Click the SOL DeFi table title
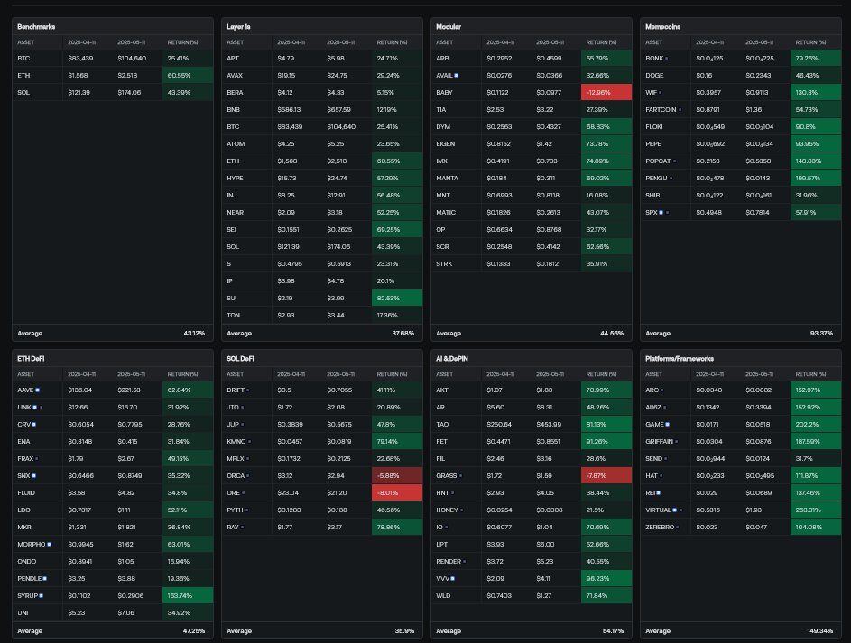 click(x=240, y=359)
